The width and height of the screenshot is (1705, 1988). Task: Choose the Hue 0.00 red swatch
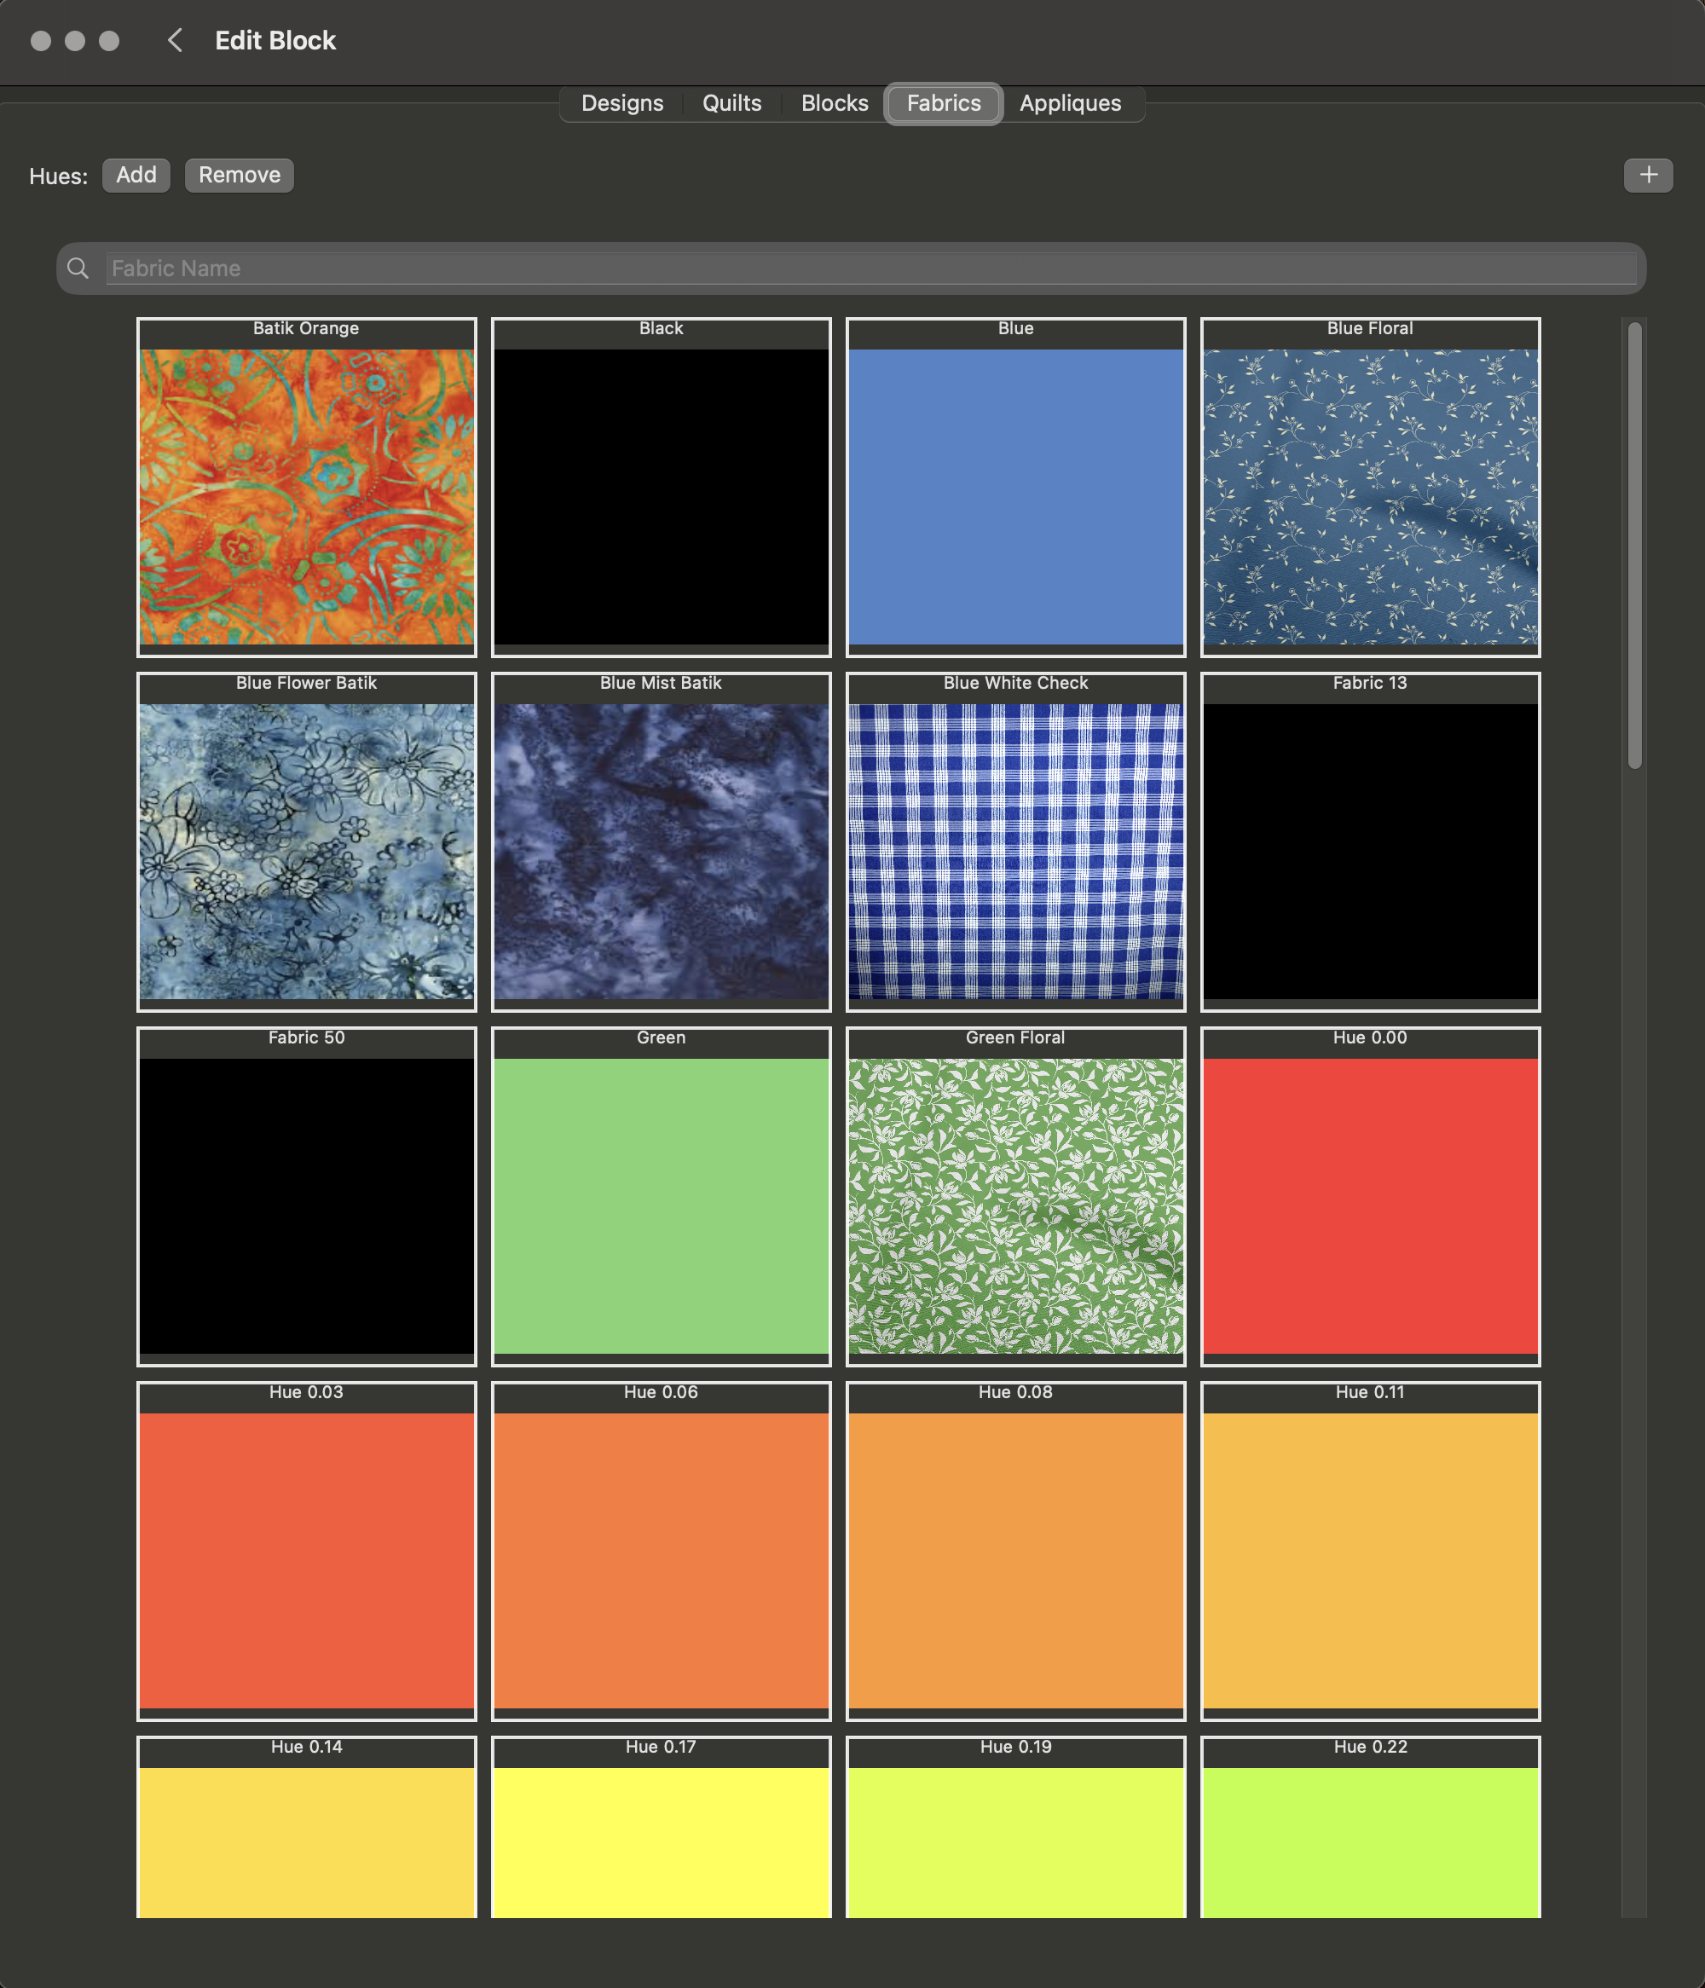(x=1370, y=1196)
